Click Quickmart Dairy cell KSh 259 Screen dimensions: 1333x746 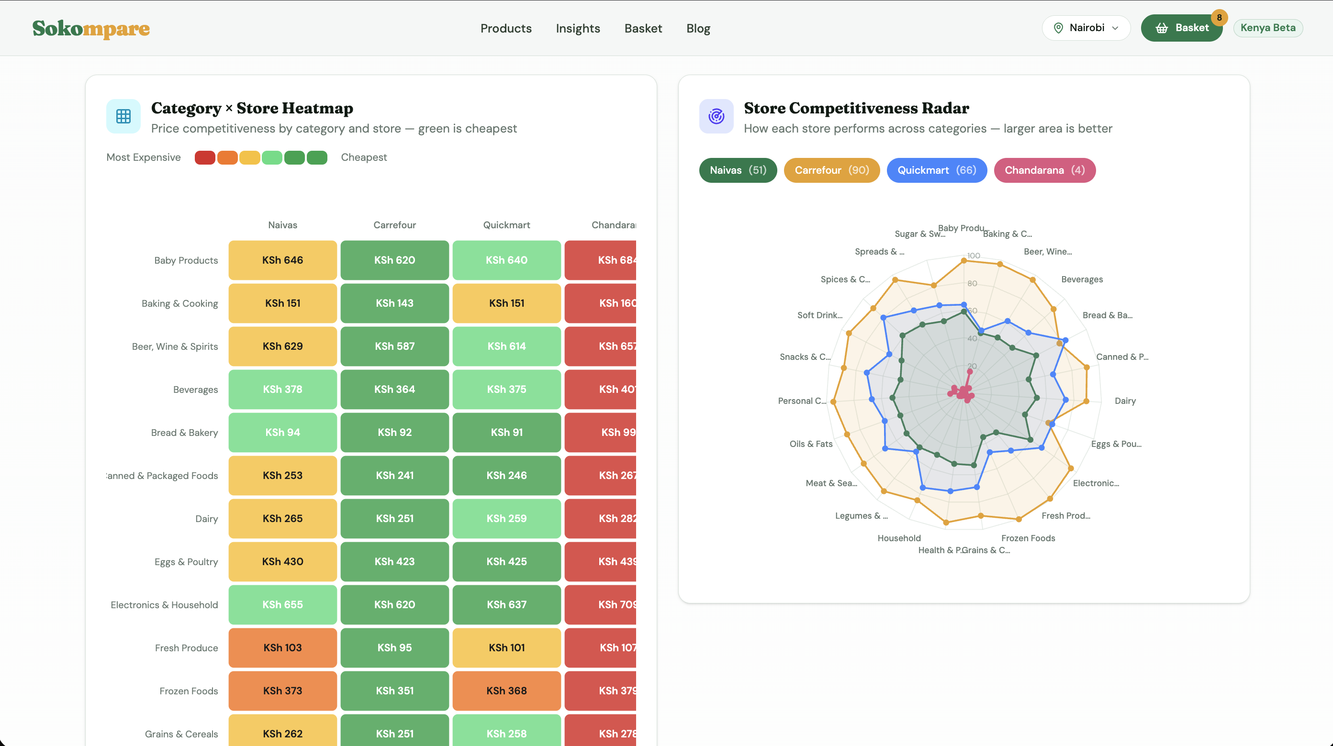(506, 518)
